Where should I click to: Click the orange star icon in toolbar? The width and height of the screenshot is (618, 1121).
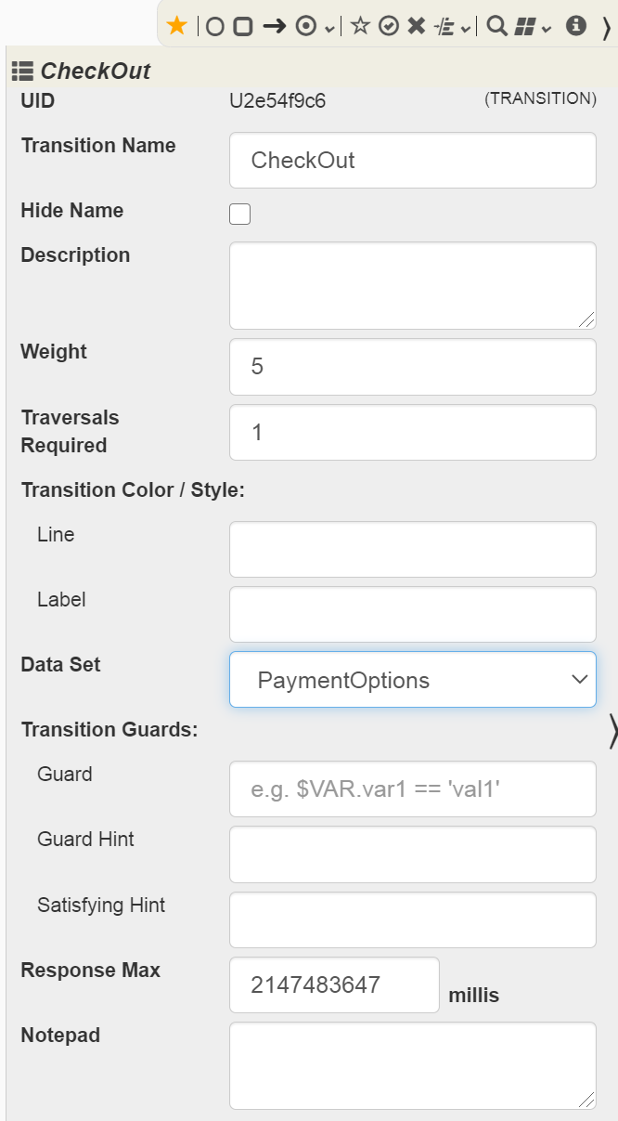click(x=177, y=26)
